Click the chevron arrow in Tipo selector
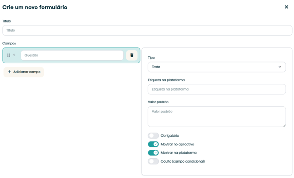This screenshot has width=294, height=178. 280,67
